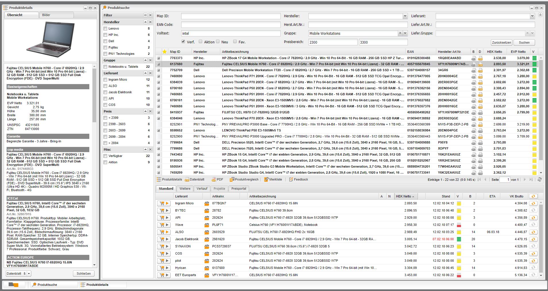548x291 pixels.
Task: Open the Hersteller dropdown in search form
Action: (405, 16)
